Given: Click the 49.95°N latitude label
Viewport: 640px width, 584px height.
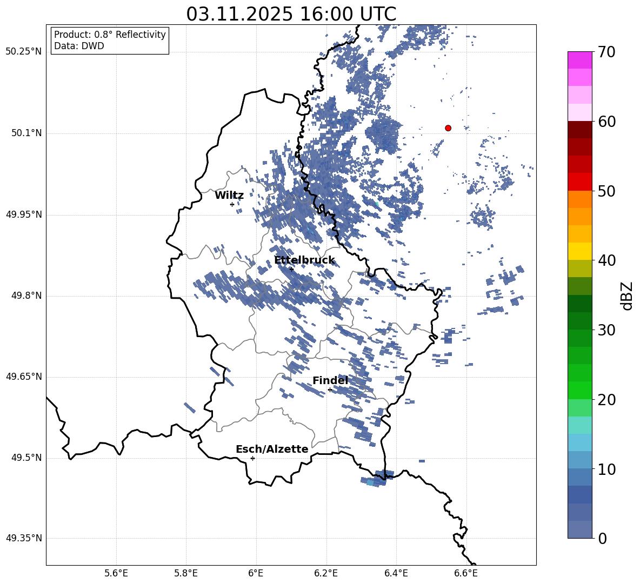Looking at the screenshot, I should coord(24,214).
